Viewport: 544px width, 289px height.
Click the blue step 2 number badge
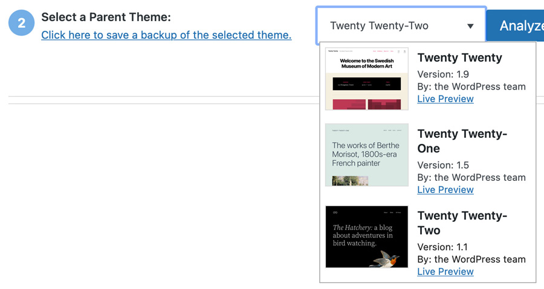[x=22, y=24]
